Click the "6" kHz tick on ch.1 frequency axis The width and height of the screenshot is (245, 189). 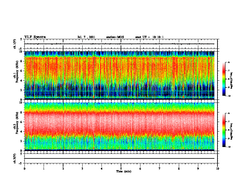coord(22,71)
